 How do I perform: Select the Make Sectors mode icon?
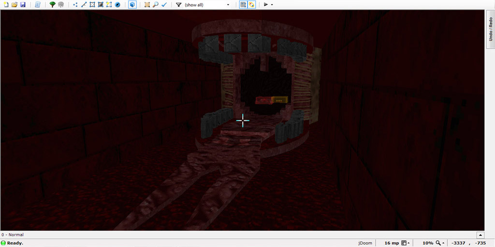point(109,5)
